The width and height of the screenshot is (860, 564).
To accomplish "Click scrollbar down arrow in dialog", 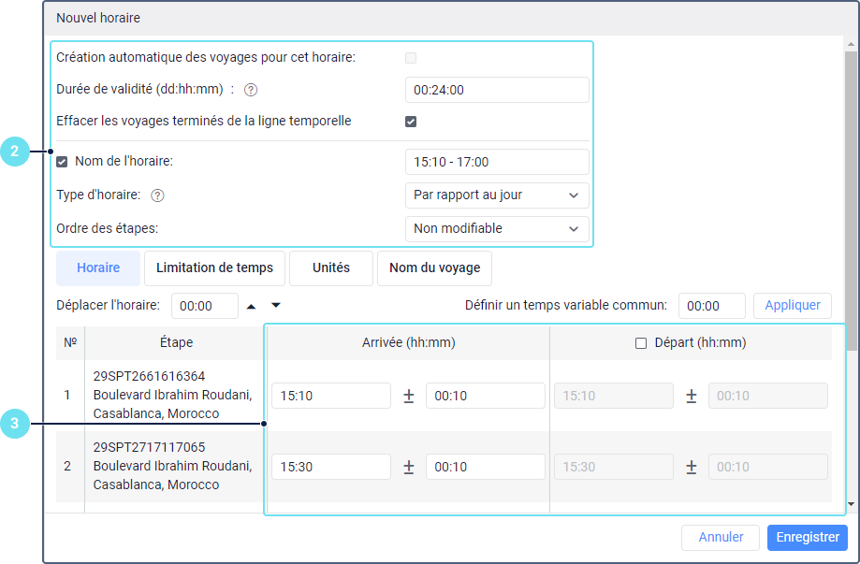I will coord(852,504).
